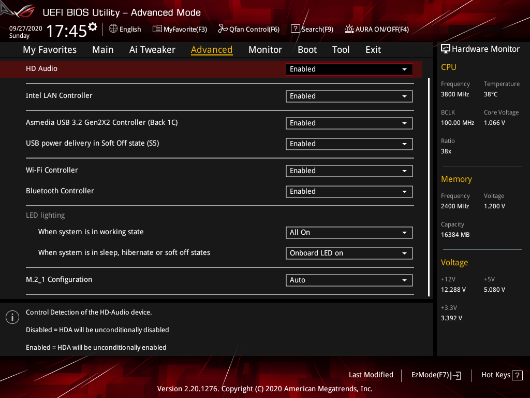Open the Wi-Fi Controller dropdown
The image size is (530, 398).
tap(349, 171)
